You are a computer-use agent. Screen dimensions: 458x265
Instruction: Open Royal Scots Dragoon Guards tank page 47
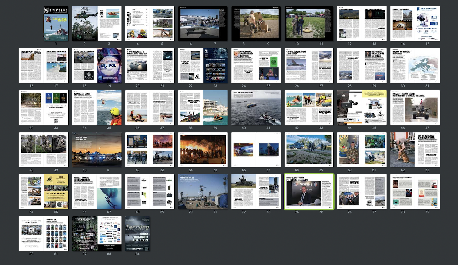click(x=427, y=107)
